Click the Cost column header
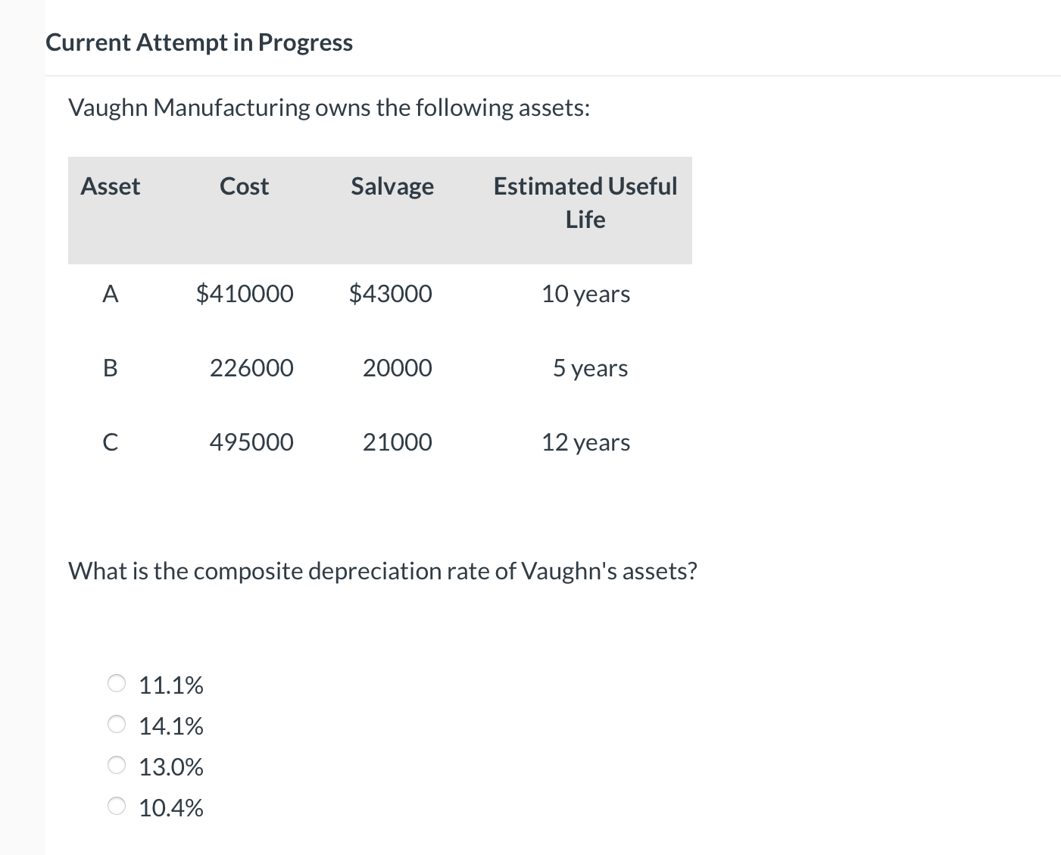Image resolution: width=1061 pixels, height=855 pixels. tap(244, 186)
